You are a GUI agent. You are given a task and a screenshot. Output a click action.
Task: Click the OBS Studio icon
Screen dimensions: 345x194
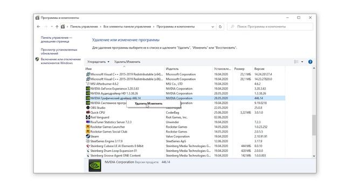(x=88, y=108)
